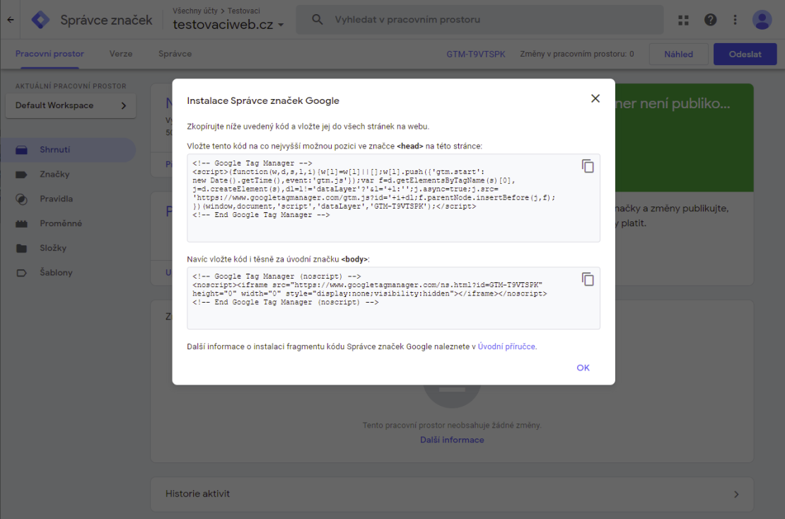
Task: Click the search magnifier icon
Action: 318,20
